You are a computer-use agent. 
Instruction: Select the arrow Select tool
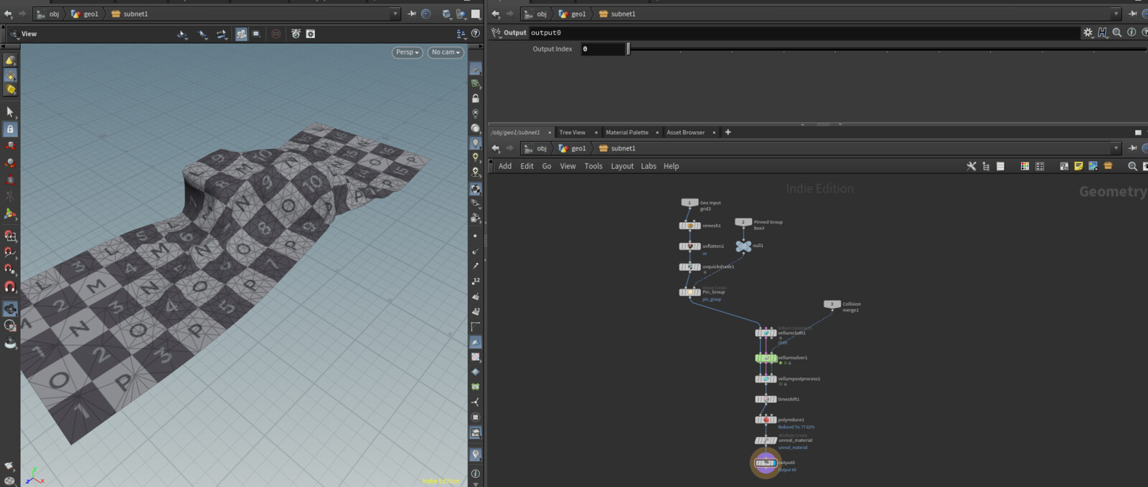click(10, 112)
